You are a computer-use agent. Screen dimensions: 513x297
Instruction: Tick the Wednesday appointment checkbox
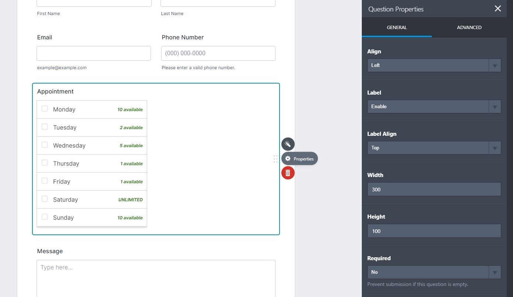(45, 145)
